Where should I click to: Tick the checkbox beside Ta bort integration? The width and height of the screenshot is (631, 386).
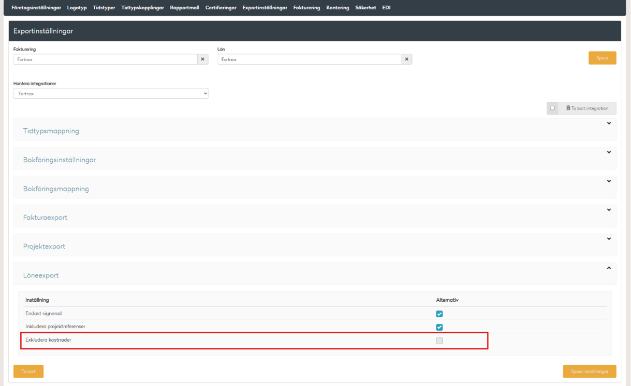click(x=552, y=108)
